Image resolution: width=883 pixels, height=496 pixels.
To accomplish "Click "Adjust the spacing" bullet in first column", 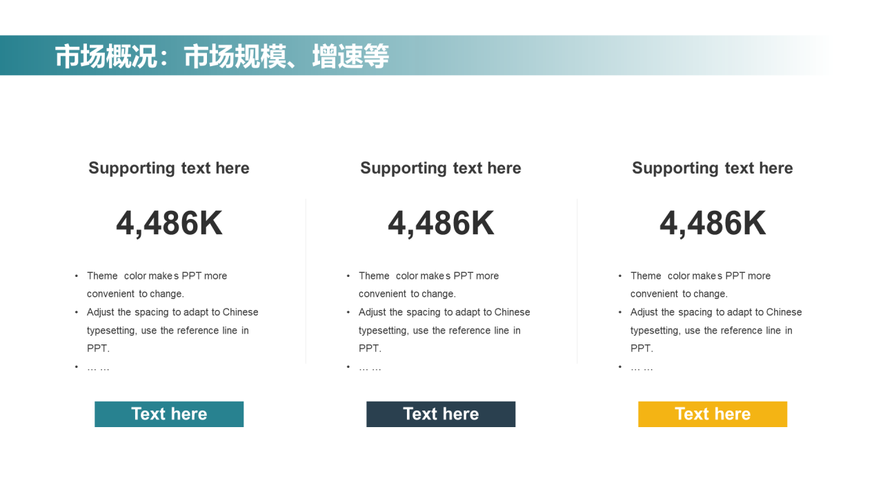I will pyautogui.click(x=172, y=330).
